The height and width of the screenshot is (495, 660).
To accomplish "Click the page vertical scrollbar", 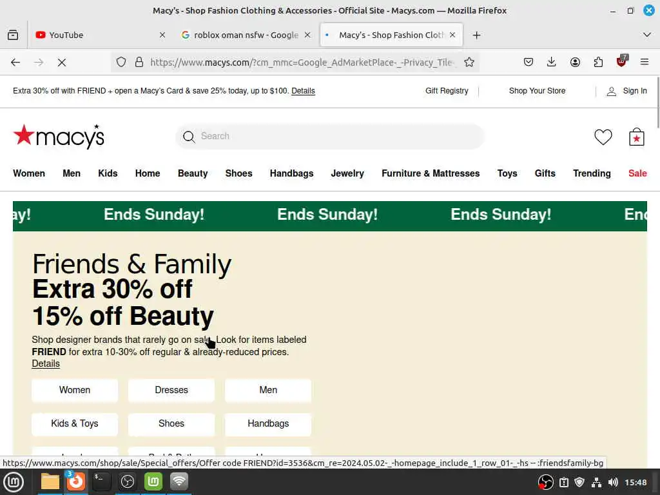I will click(657, 102).
